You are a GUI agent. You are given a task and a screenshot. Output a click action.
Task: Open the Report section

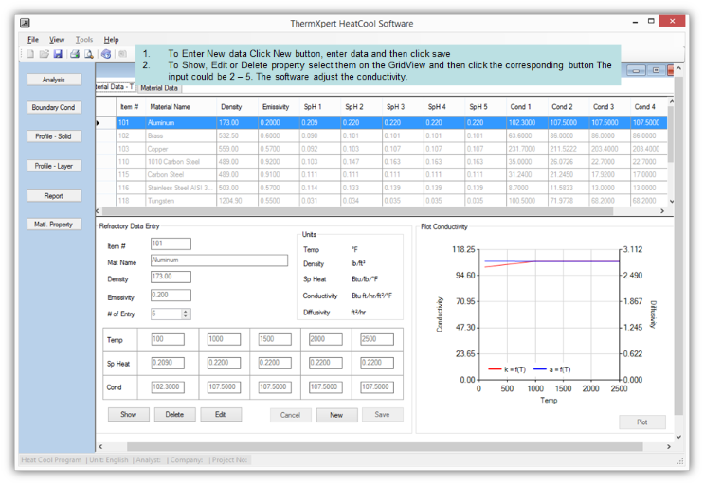(x=54, y=196)
